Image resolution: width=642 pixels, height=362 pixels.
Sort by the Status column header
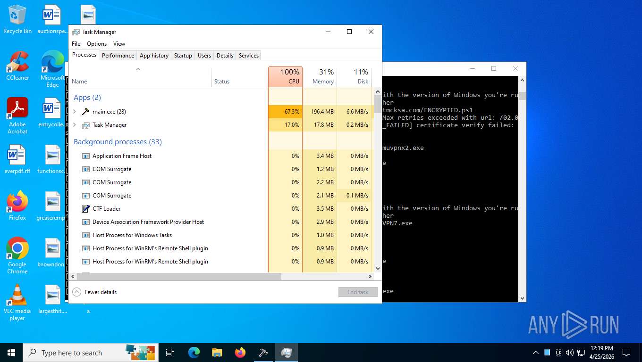click(x=239, y=76)
